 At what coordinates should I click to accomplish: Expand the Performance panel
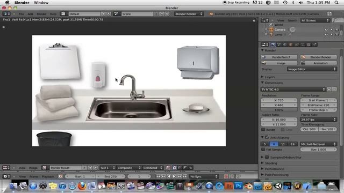point(273,169)
